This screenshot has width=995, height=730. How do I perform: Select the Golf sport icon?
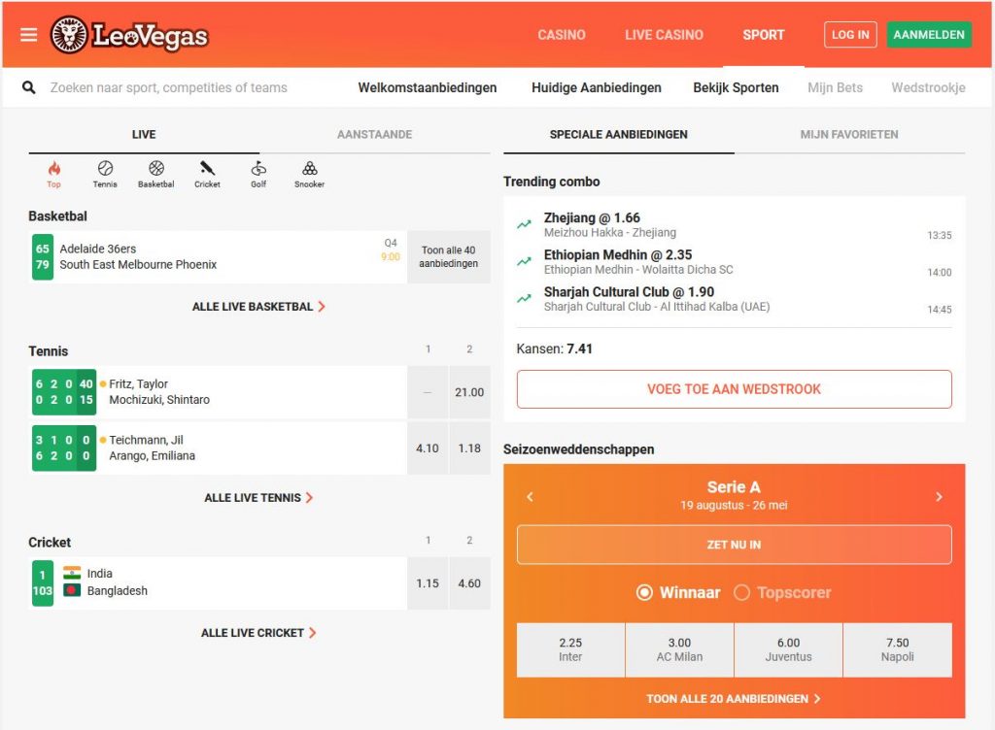click(258, 175)
